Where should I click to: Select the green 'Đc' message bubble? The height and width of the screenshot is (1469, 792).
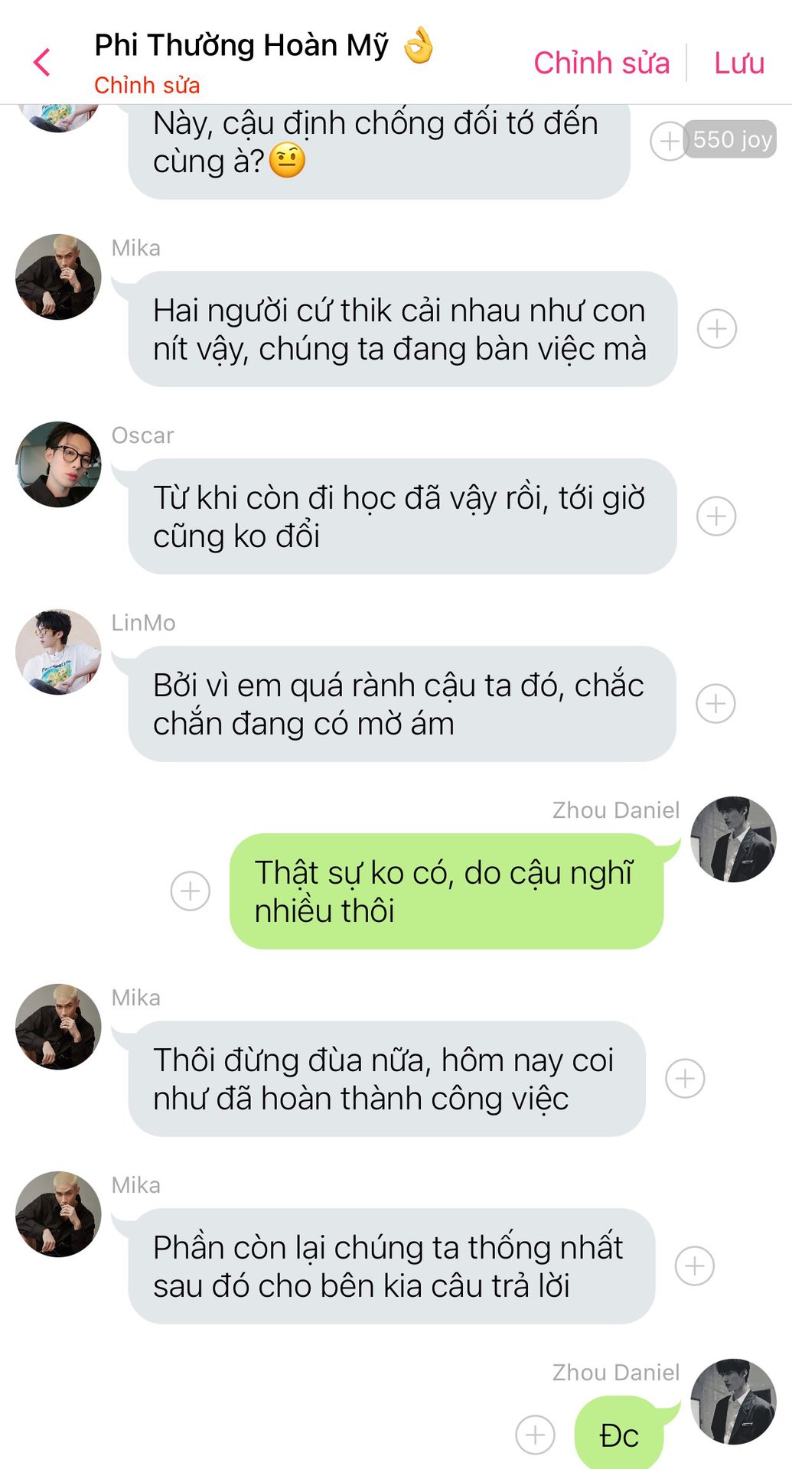tap(619, 1433)
